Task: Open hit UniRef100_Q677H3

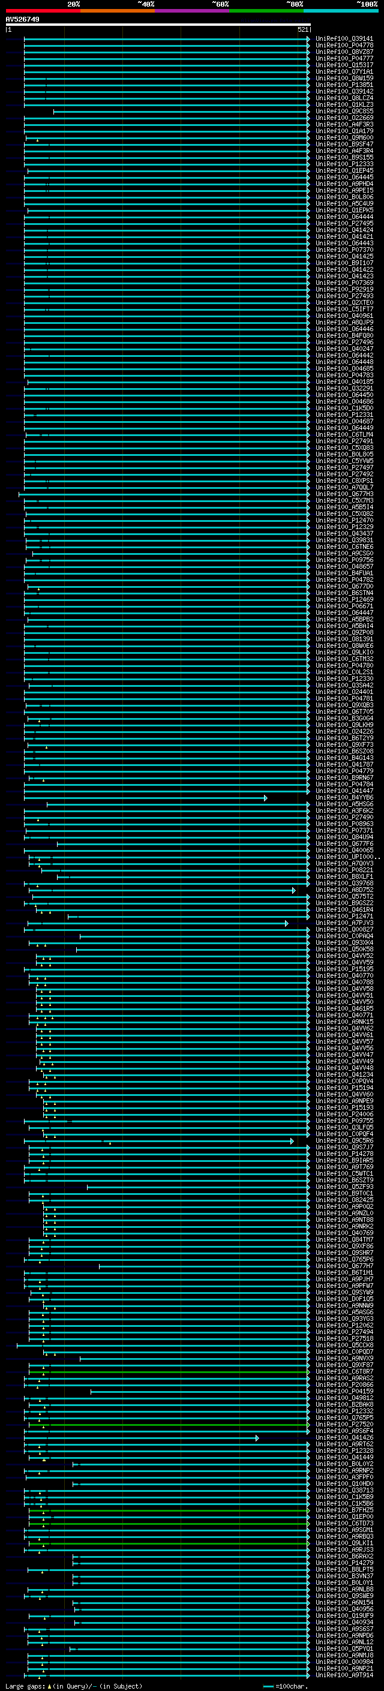Action: [344, 494]
